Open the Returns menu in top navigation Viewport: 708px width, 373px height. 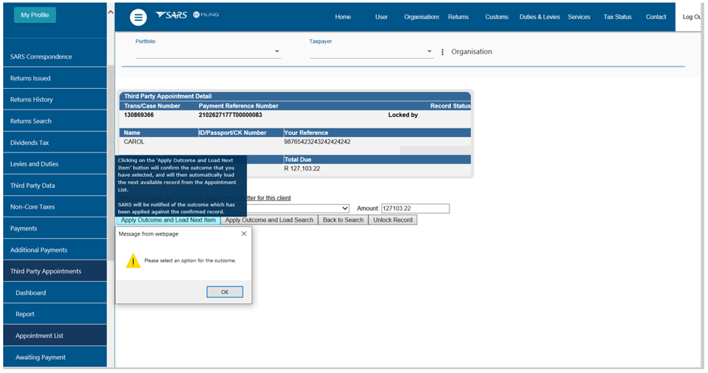[x=458, y=17]
